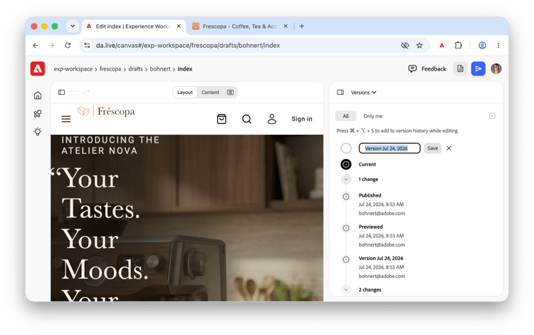The width and height of the screenshot is (534, 335).
Task: Click the eye-slash tracking icon in address bar
Action: [x=405, y=46]
